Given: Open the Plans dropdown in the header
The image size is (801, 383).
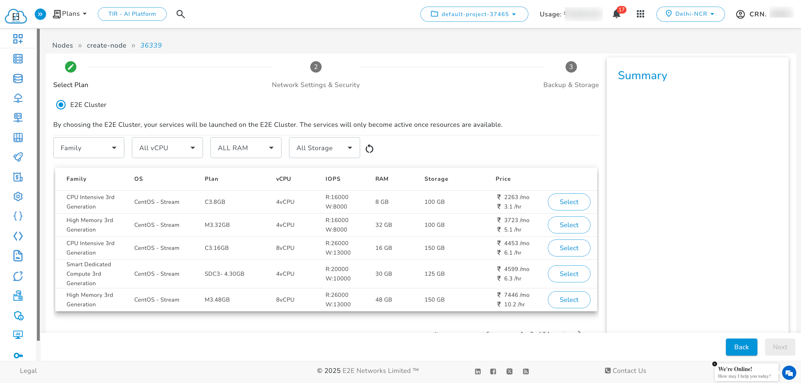Looking at the screenshot, I should 70,14.
